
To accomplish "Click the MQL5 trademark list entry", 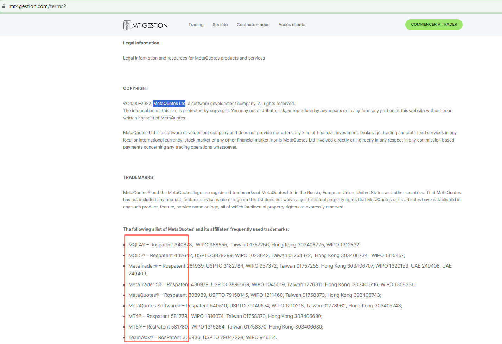I will click(267, 255).
